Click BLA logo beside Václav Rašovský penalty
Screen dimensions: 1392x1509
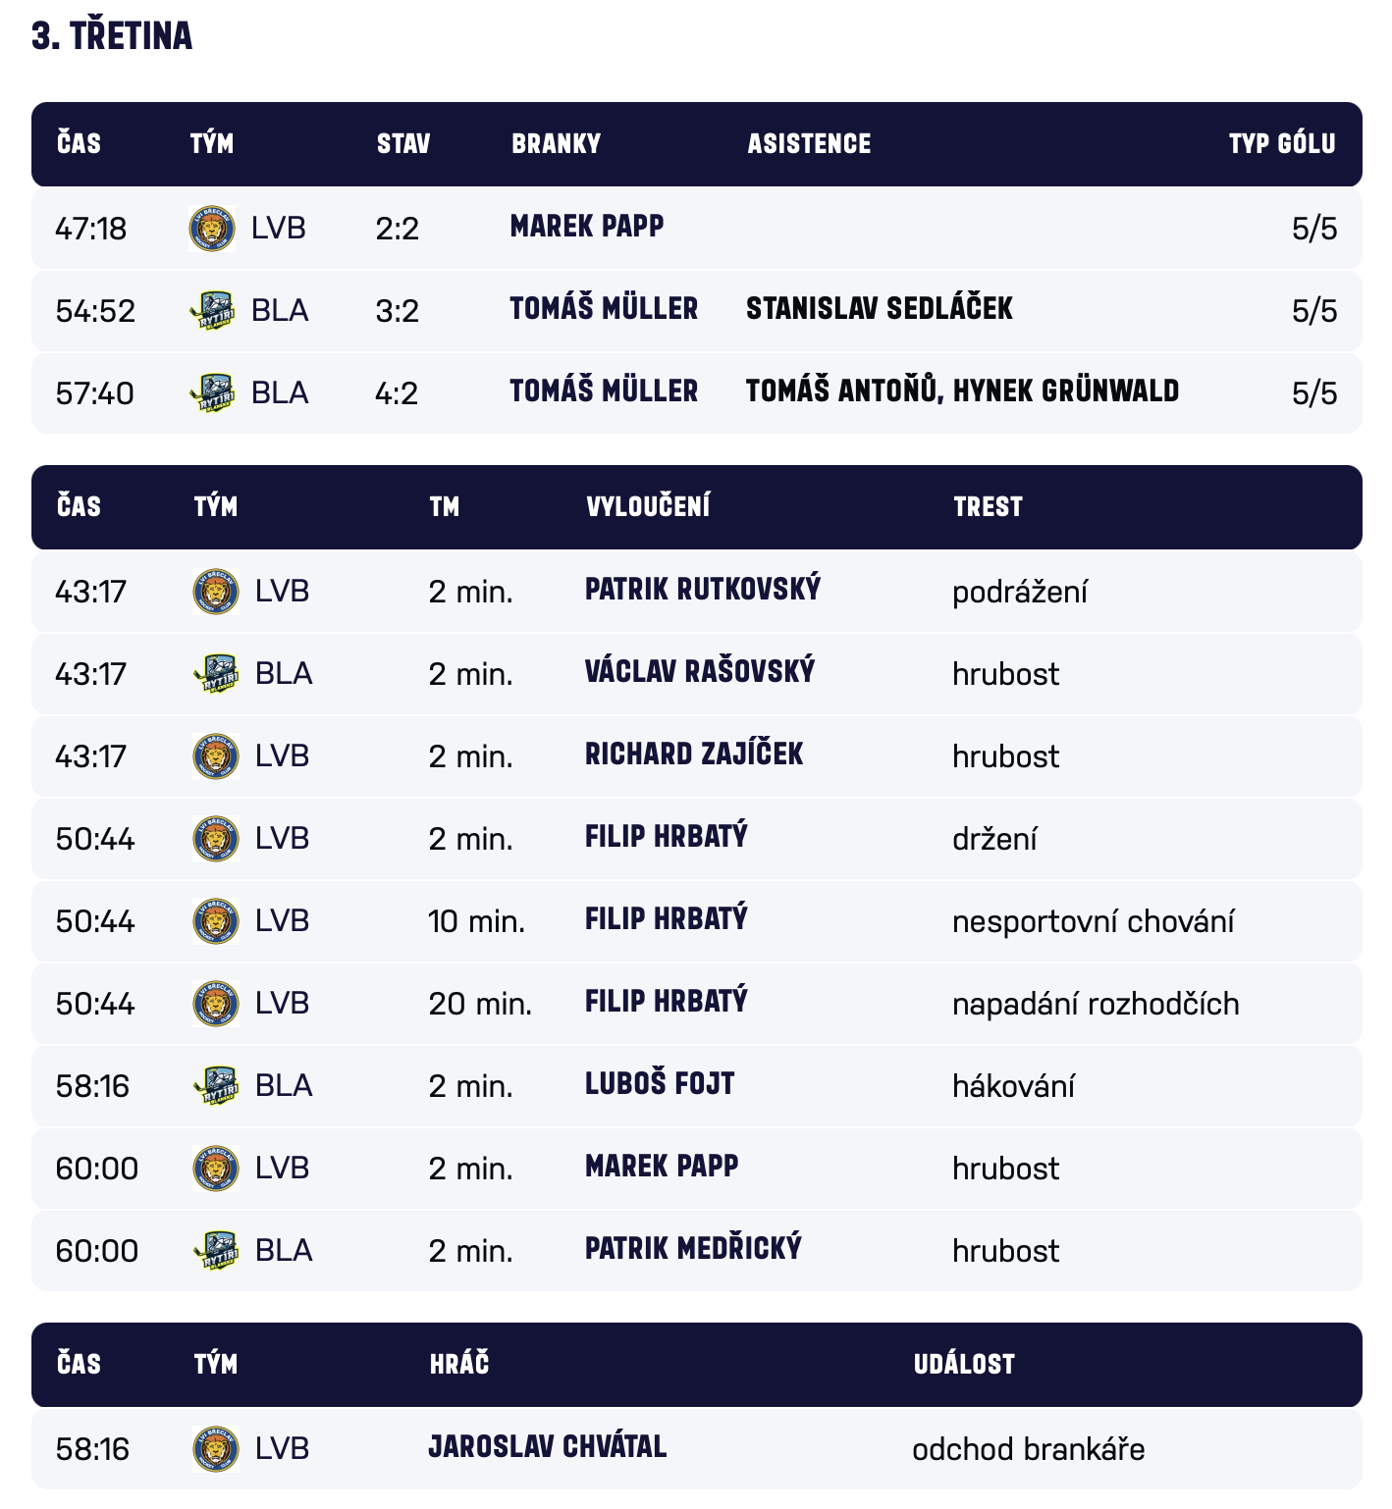click(x=216, y=674)
